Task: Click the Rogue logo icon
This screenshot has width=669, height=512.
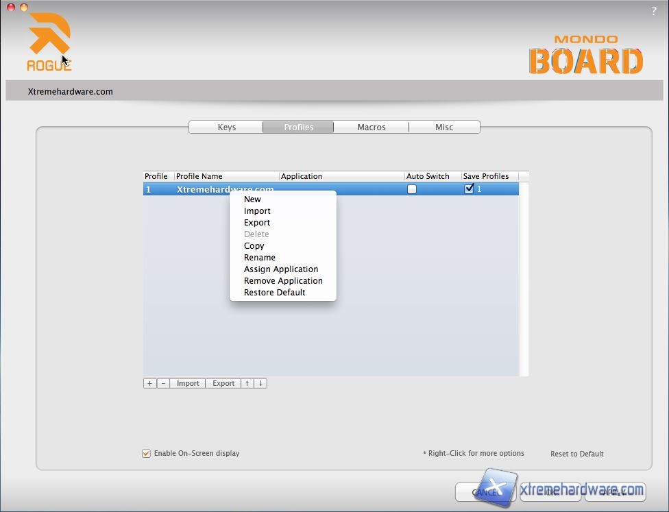Action: point(49,41)
